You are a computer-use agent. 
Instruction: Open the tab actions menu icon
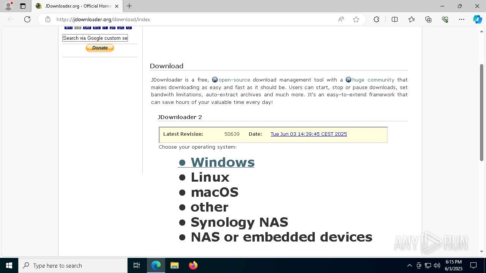(23, 6)
